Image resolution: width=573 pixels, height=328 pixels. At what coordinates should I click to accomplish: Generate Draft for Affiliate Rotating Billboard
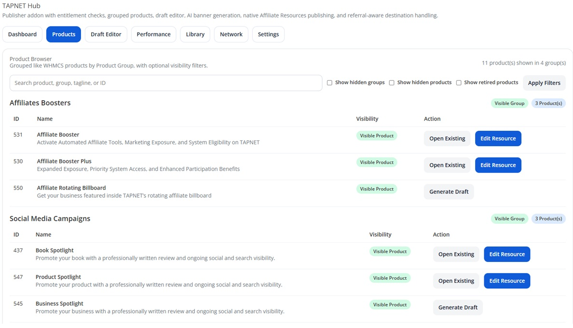[449, 191]
